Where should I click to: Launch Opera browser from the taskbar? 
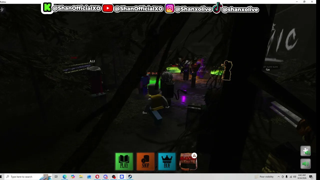(97, 177)
